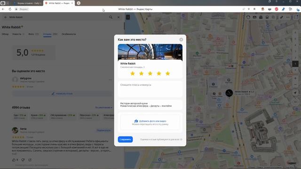Reload the browser page
Viewport: 301px width, 169px height.
[10, 9]
